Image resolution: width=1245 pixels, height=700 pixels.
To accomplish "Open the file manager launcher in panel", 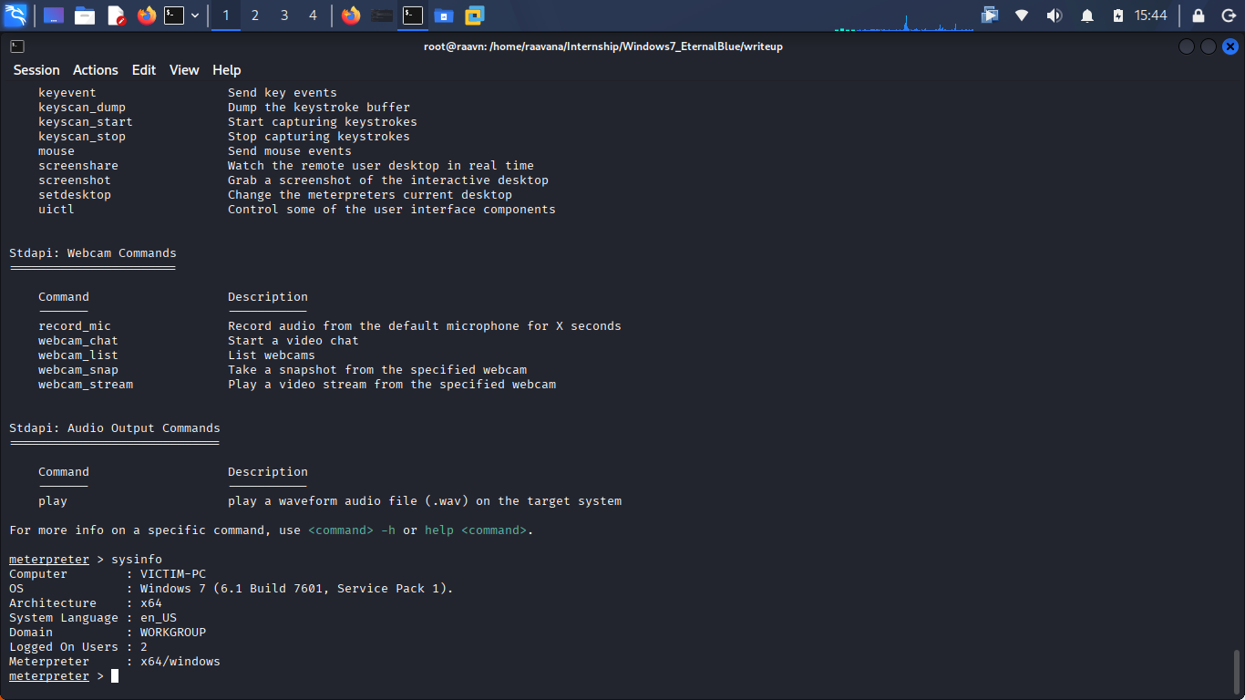I will pos(85,15).
